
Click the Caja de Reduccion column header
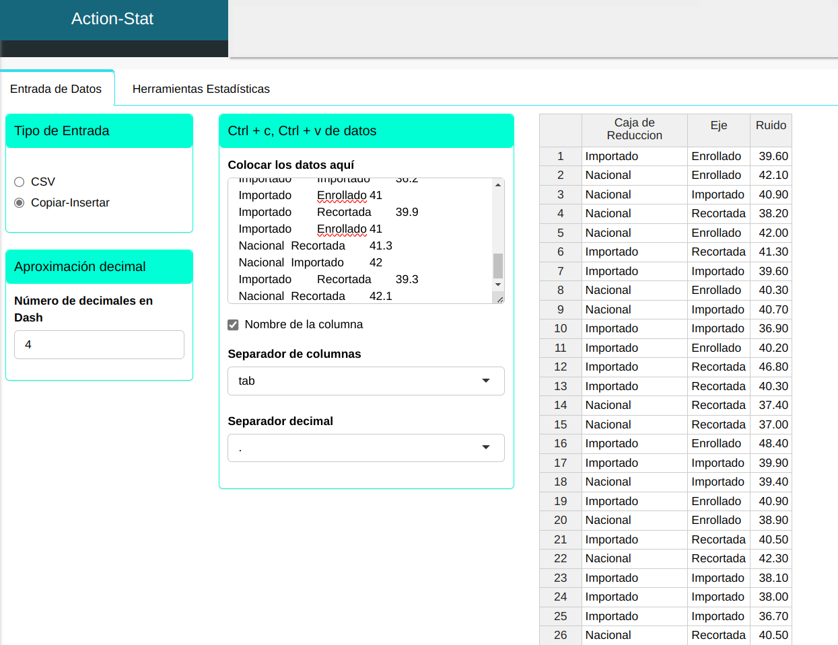click(634, 129)
